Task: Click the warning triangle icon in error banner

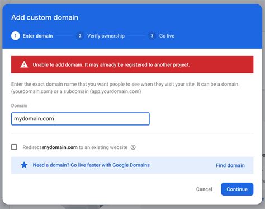Action: [x=24, y=64]
